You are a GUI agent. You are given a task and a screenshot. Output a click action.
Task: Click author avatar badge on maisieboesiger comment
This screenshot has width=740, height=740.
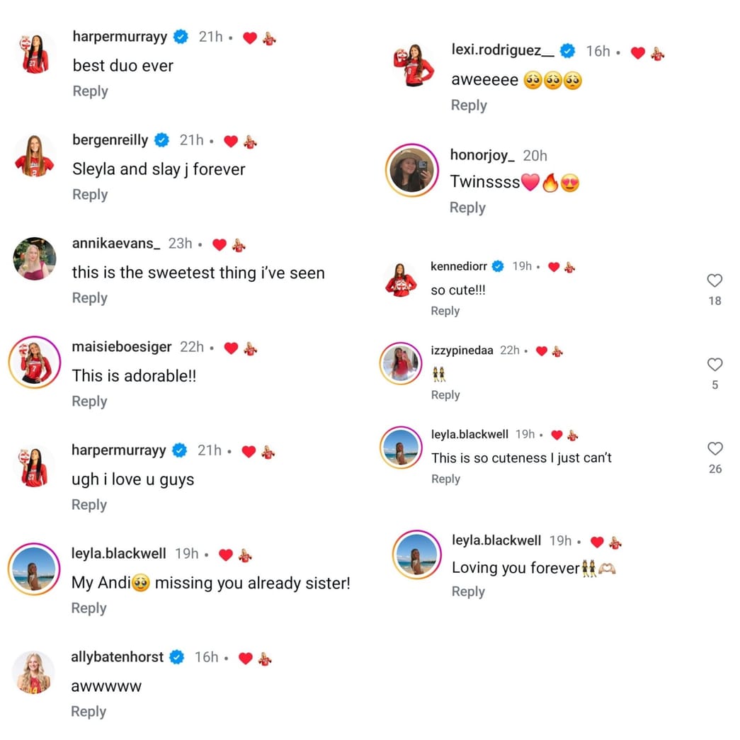(x=251, y=348)
